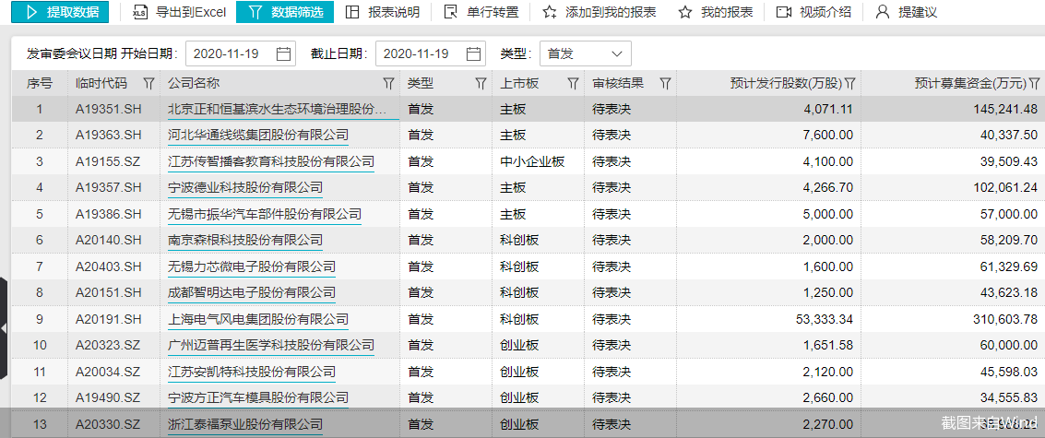Open the 江苏安凯特科技股份有限公司 link

click(x=251, y=372)
